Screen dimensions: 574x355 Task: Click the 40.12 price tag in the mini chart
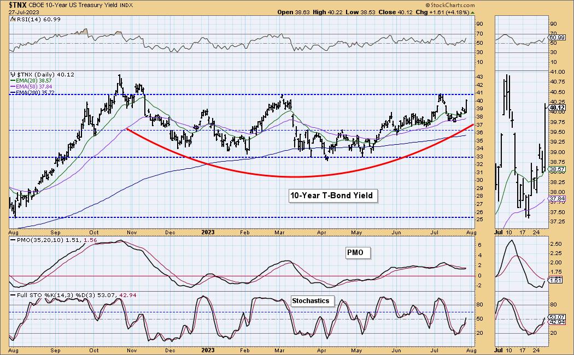558,108
